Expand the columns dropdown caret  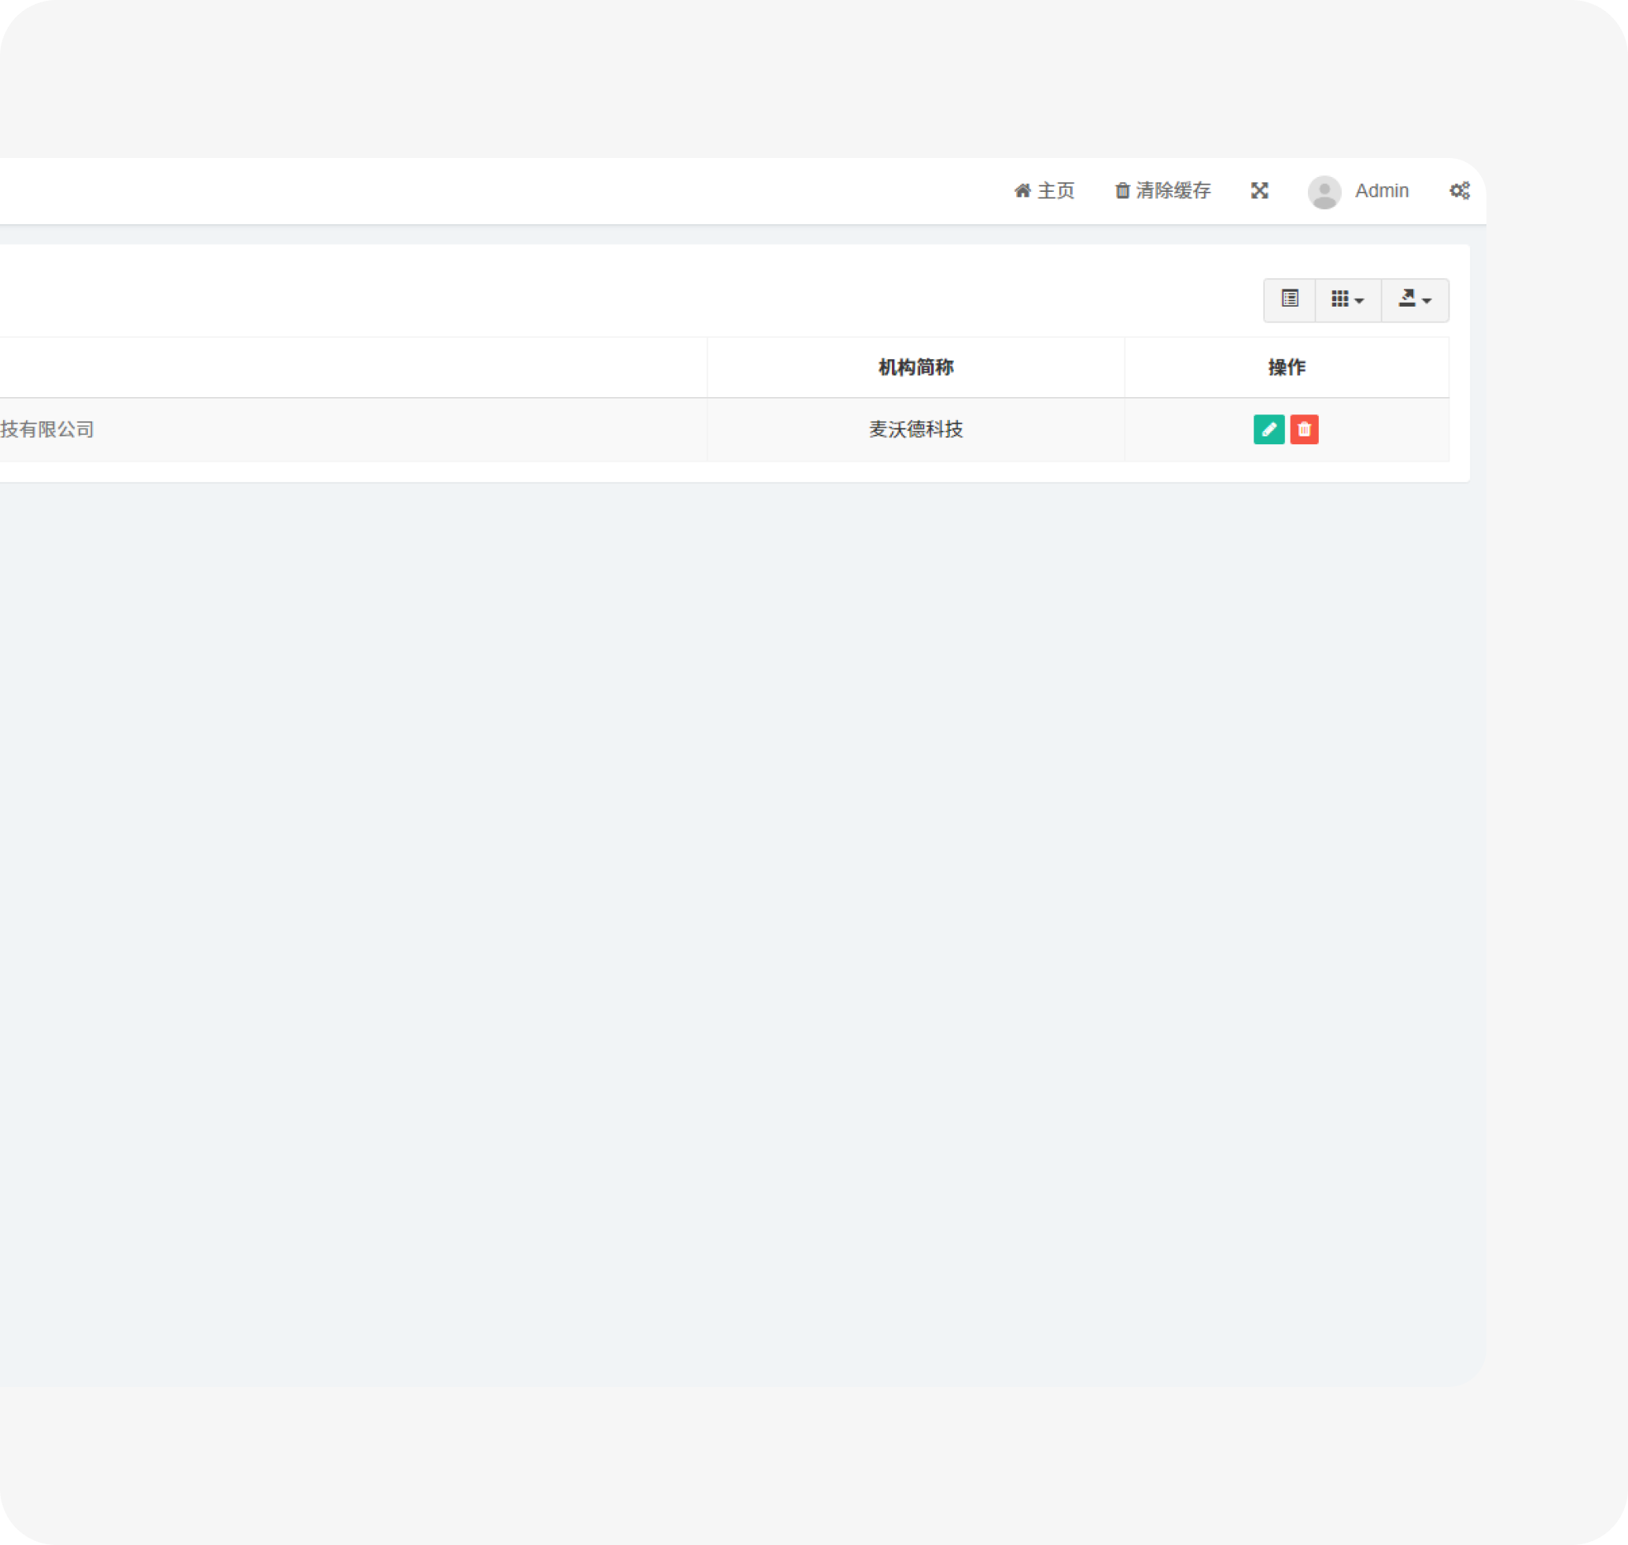[x=1359, y=300]
